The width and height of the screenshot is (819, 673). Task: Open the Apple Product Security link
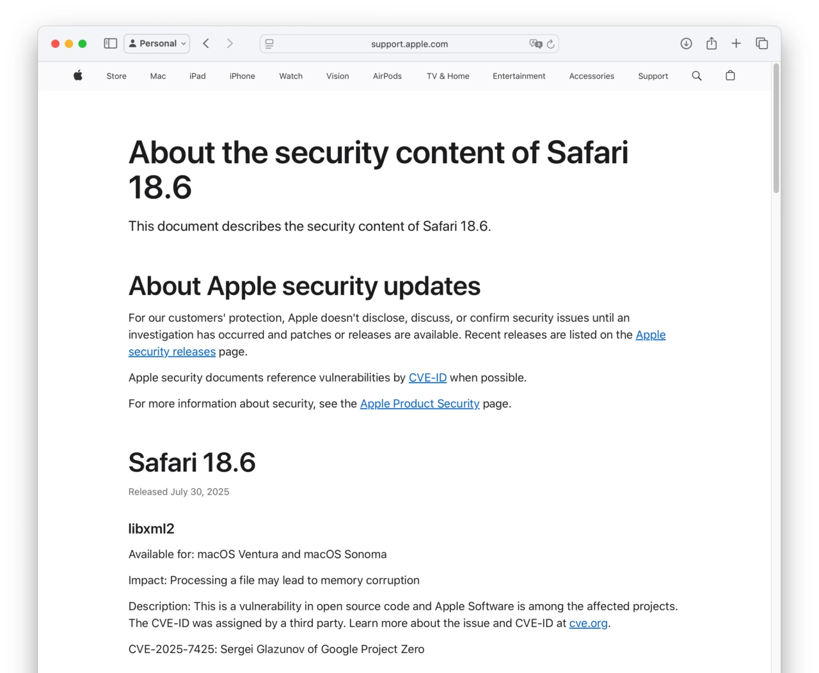[x=419, y=404]
